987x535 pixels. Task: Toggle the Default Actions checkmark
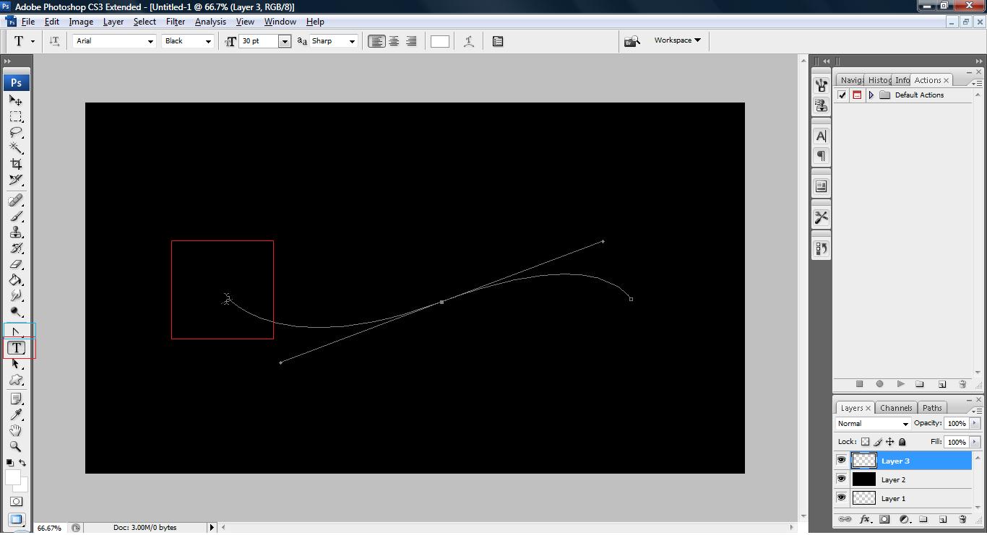pyautogui.click(x=842, y=95)
